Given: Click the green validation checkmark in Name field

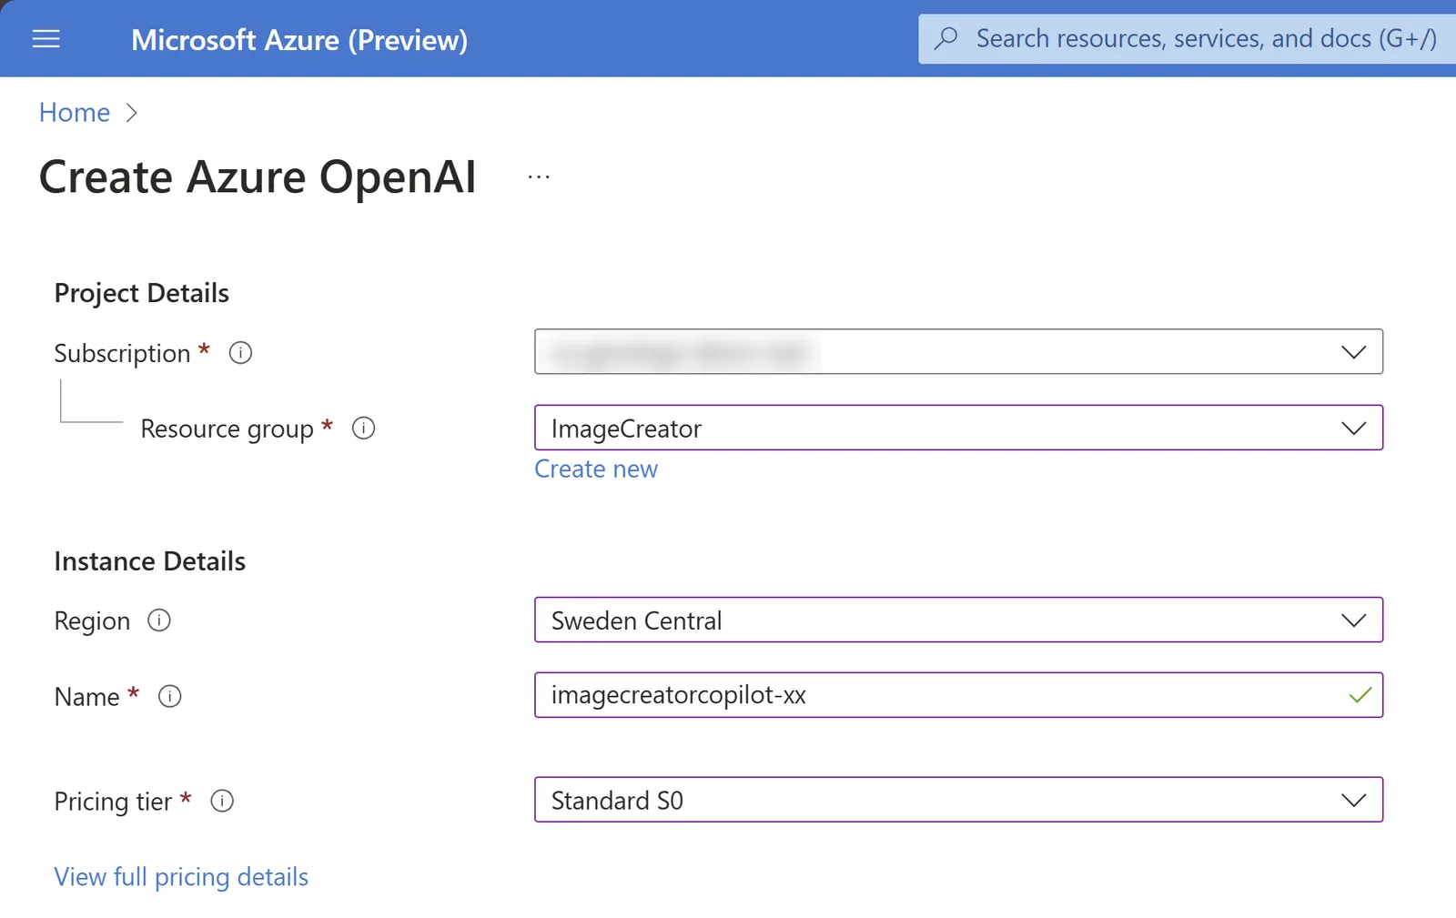Looking at the screenshot, I should (x=1360, y=695).
